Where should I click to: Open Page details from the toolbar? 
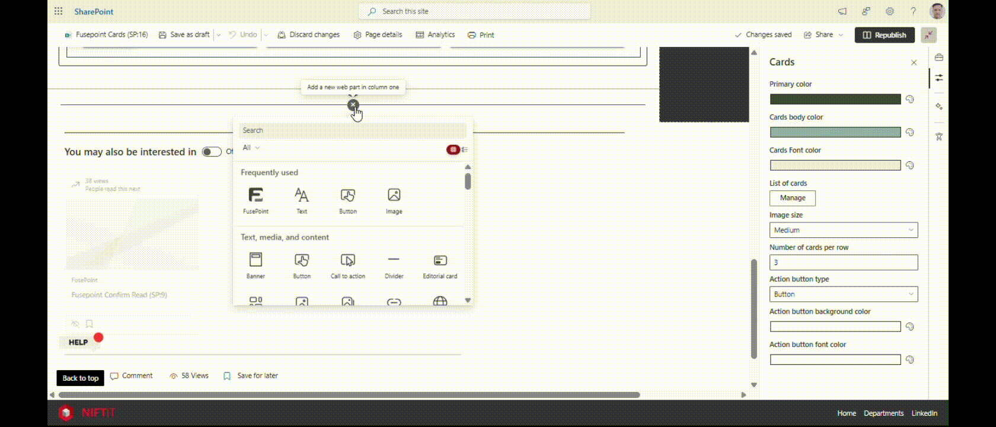[378, 35]
